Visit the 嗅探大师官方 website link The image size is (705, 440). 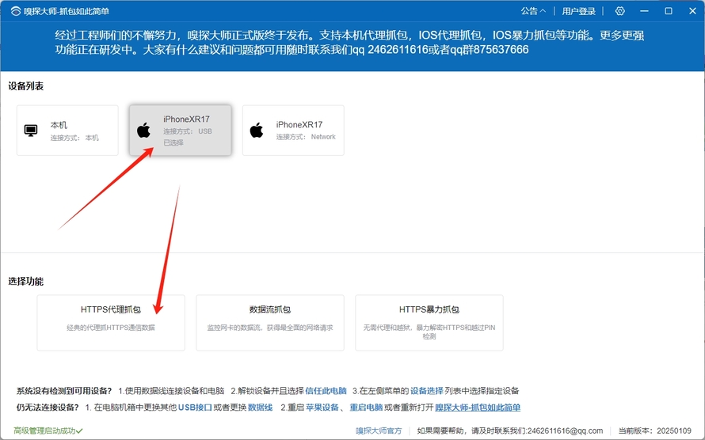pyautogui.click(x=379, y=431)
